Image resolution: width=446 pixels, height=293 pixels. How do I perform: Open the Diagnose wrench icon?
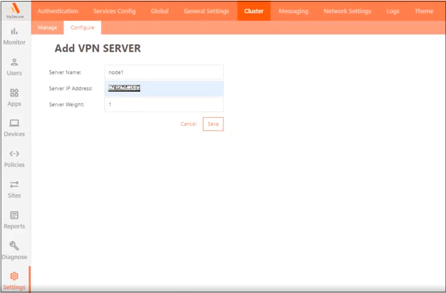(x=14, y=246)
